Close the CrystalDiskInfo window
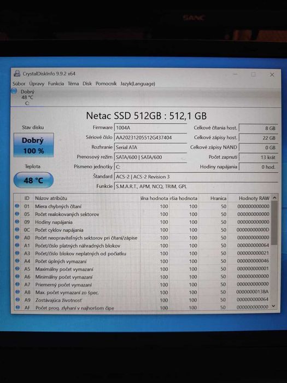287x383 pixels. [272, 75]
